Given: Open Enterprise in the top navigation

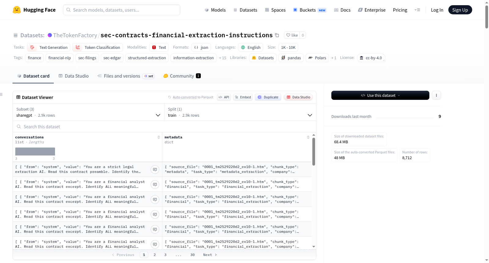Looking at the screenshot, I should click(x=372, y=10).
